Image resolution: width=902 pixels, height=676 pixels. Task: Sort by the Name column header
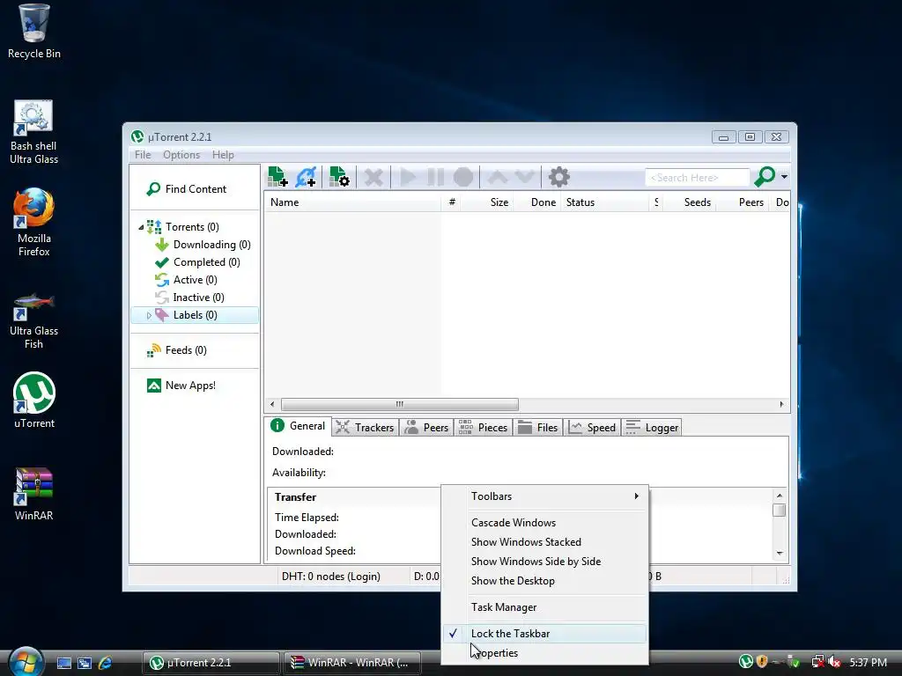click(352, 202)
